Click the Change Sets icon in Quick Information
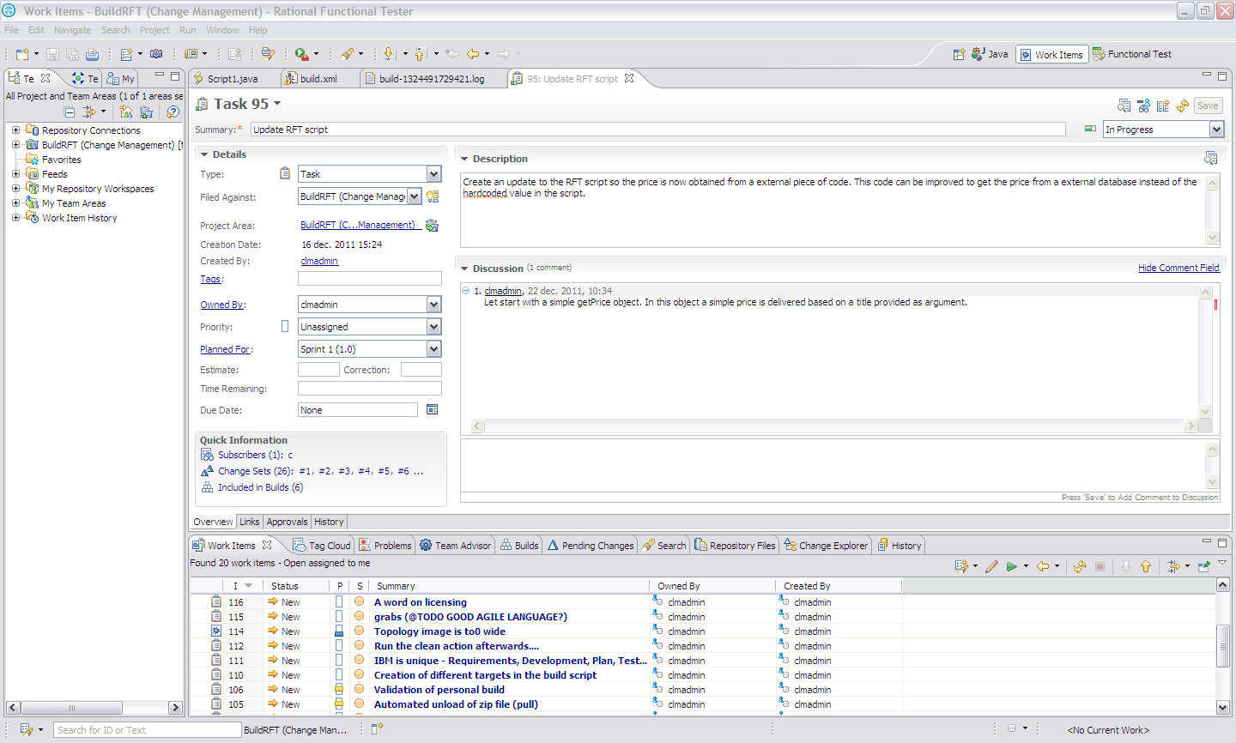Viewport: 1236px width, 743px height. (x=207, y=471)
